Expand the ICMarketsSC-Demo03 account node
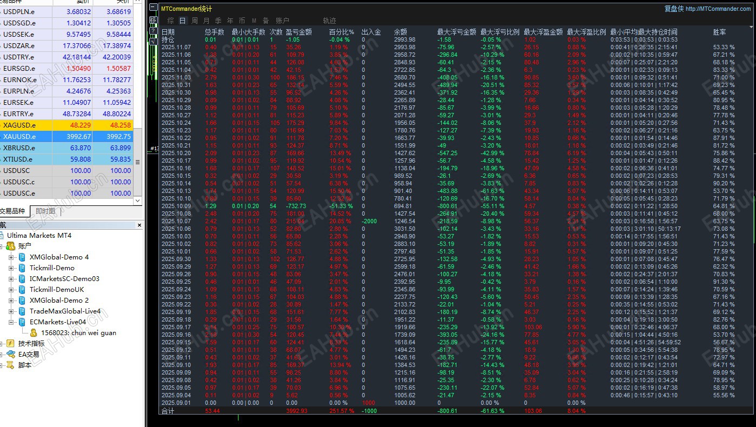The image size is (756, 427). pos(11,279)
